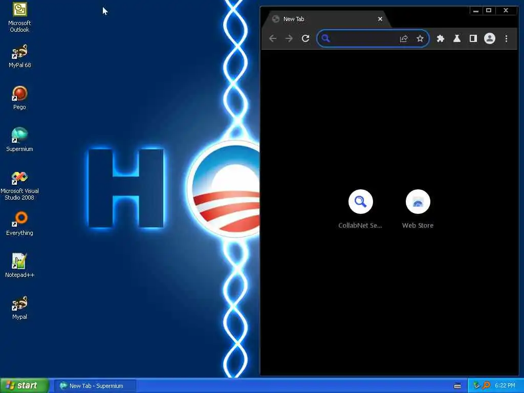Image resolution: width=524 pixels, height=393 pixels.
Task: Close the New Tab tab
Action: click(x=380, y=19)
